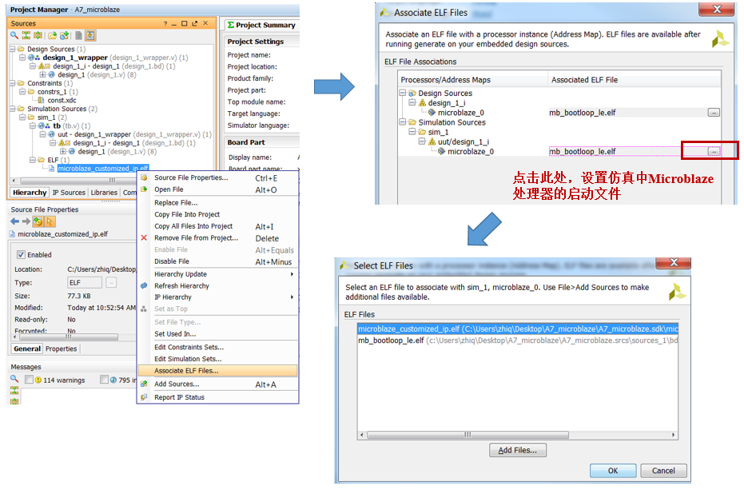Open the Hierarchy Update submenu
This screenshot has height=494, width=744.
tap(218, 274)
